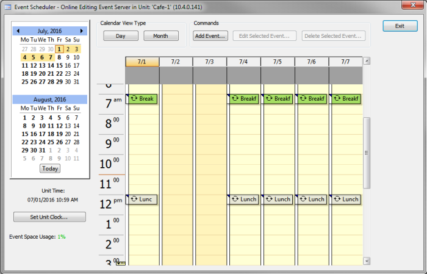The image size is (427, 274).
Task: Select the Breakfast event on 7/7
Action: pos(345,99)
